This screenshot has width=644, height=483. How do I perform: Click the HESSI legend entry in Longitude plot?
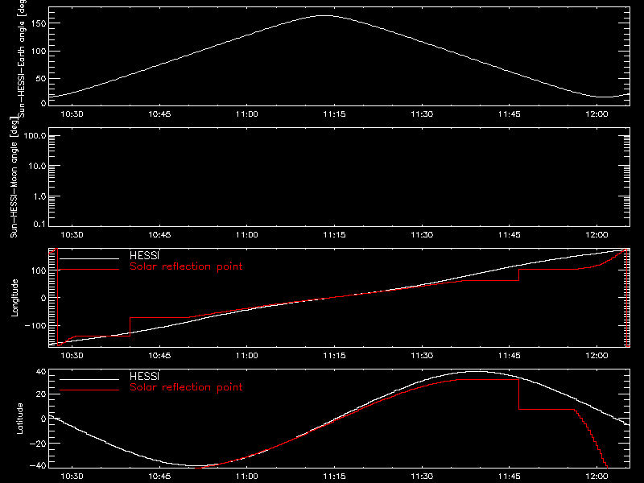pos(144,255)
